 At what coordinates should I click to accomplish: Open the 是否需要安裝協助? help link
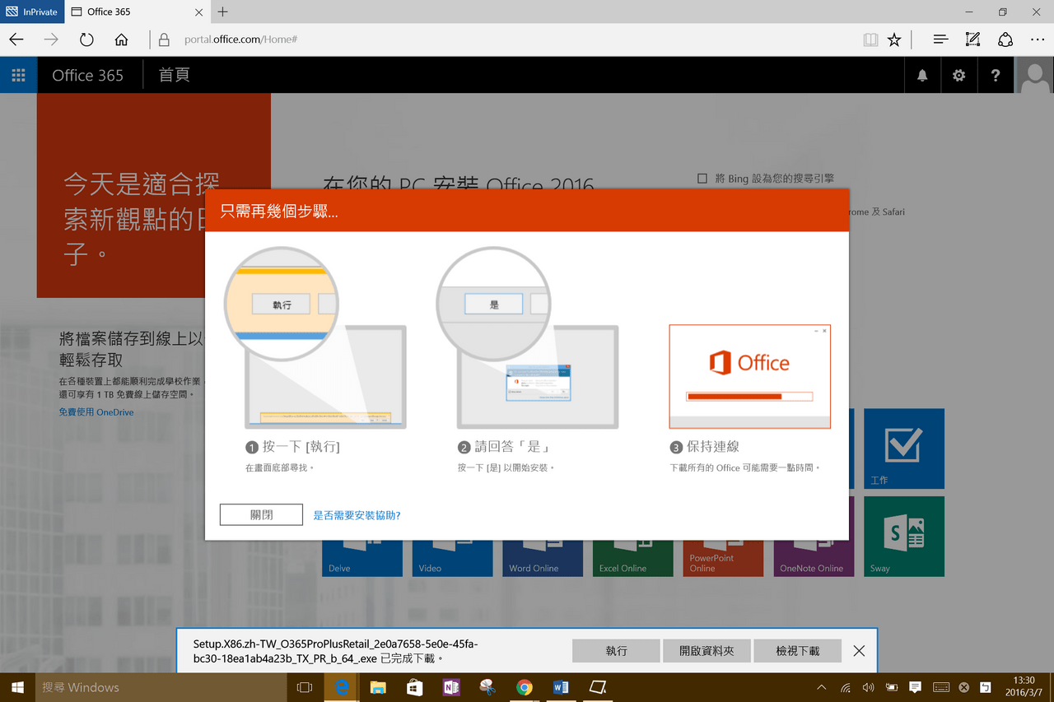(357, 515)
